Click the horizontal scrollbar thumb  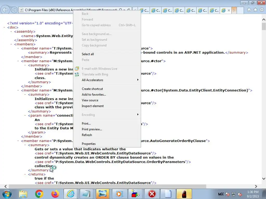coord(107,186)
